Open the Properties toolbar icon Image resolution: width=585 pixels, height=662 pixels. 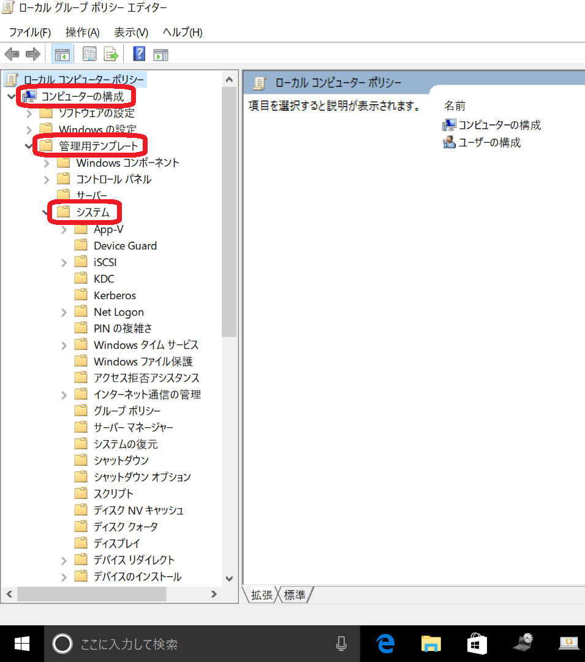pos(89,54)
